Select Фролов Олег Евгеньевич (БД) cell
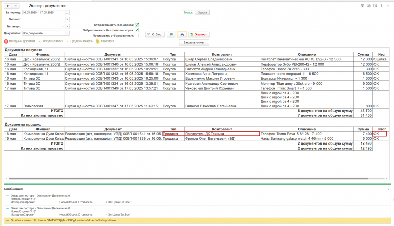Screen dimensions: 394x226 [222, 138]
